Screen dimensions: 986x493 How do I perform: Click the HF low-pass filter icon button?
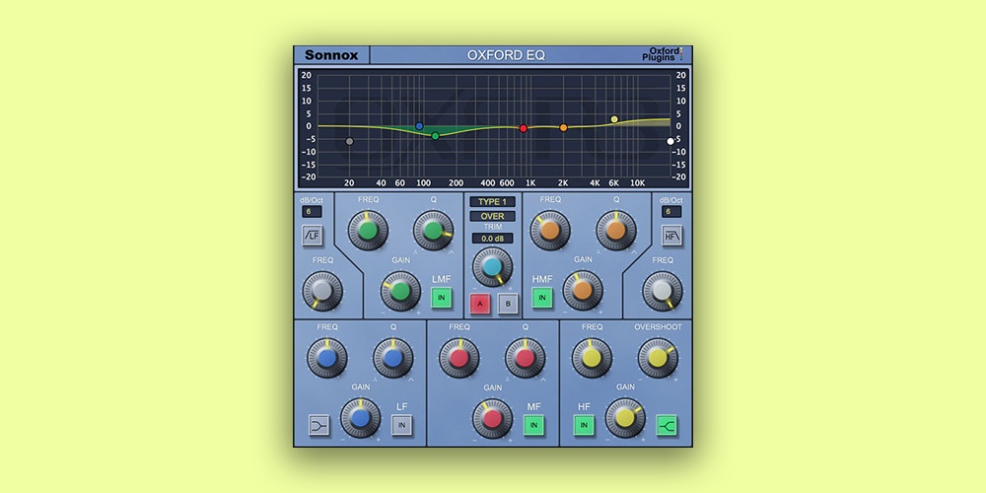672,235
